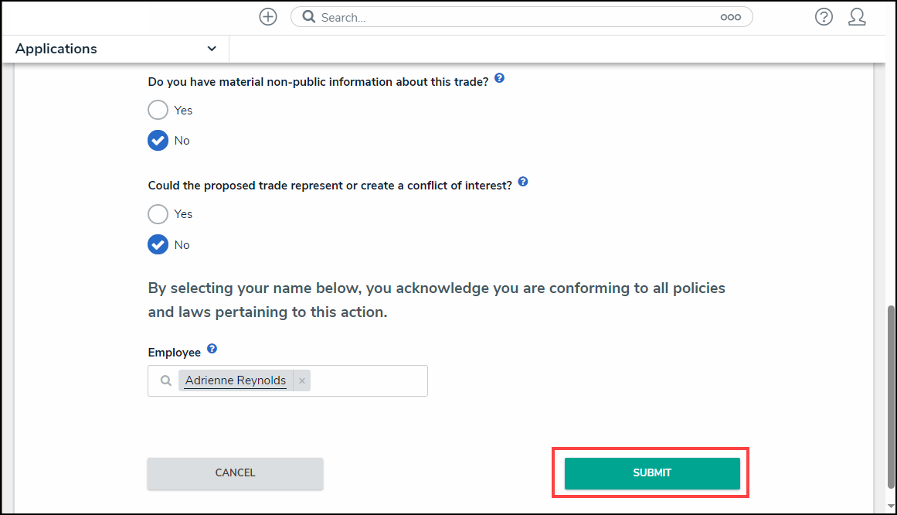Image resolution: width=897 pixels, height=515 pixels.
Task: Select No for material non-public information
Action: (158, 140)
